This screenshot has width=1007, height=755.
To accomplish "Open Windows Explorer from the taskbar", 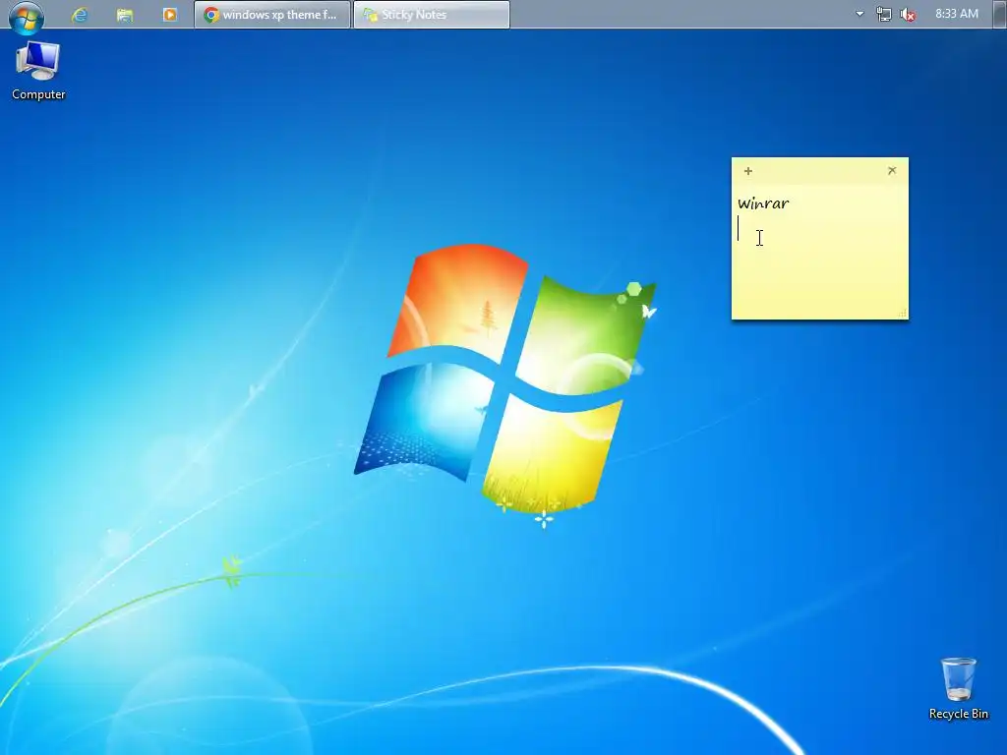I will [x=125, y=15].
